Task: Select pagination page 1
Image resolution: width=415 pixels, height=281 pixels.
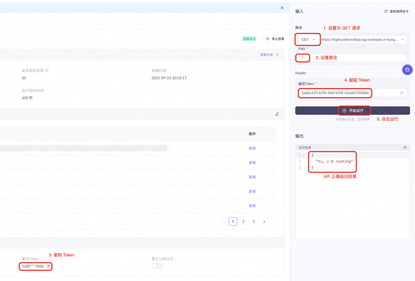Action: (x=233, y=221)
